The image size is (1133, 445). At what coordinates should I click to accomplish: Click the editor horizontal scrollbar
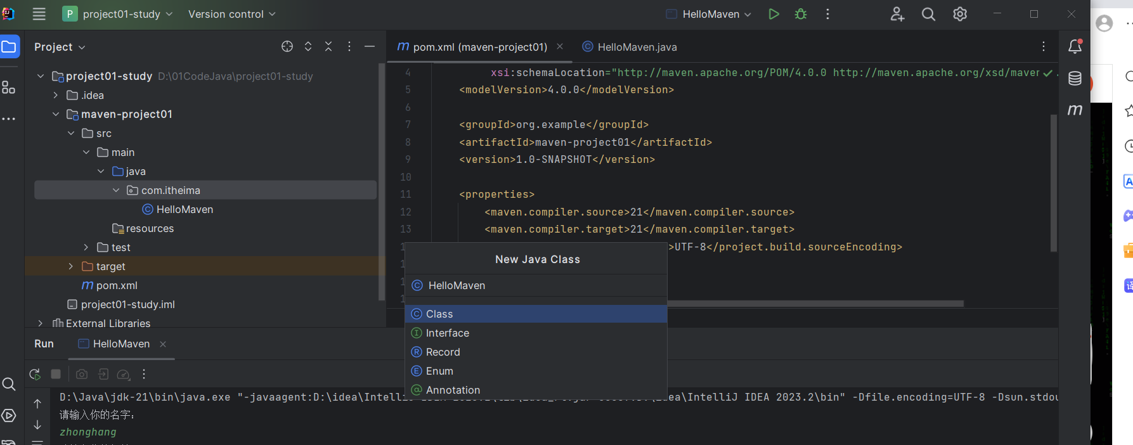pyautogui.click(x=815, y=304)
